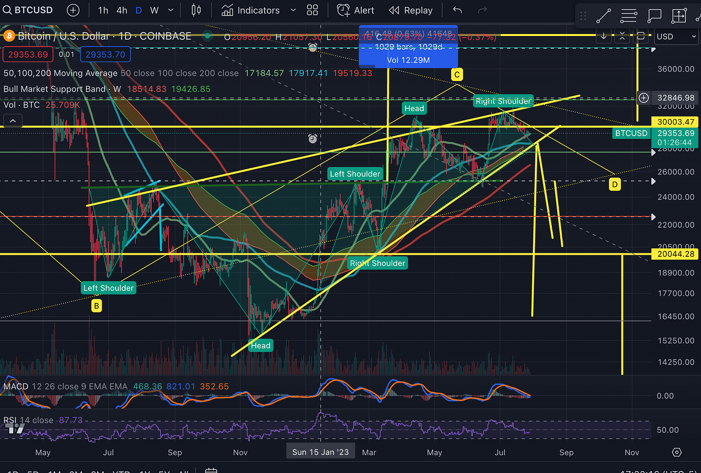Click the compare or add symbol plus icon
This screenshot has height=473, width=701.
tap(73, 10)
